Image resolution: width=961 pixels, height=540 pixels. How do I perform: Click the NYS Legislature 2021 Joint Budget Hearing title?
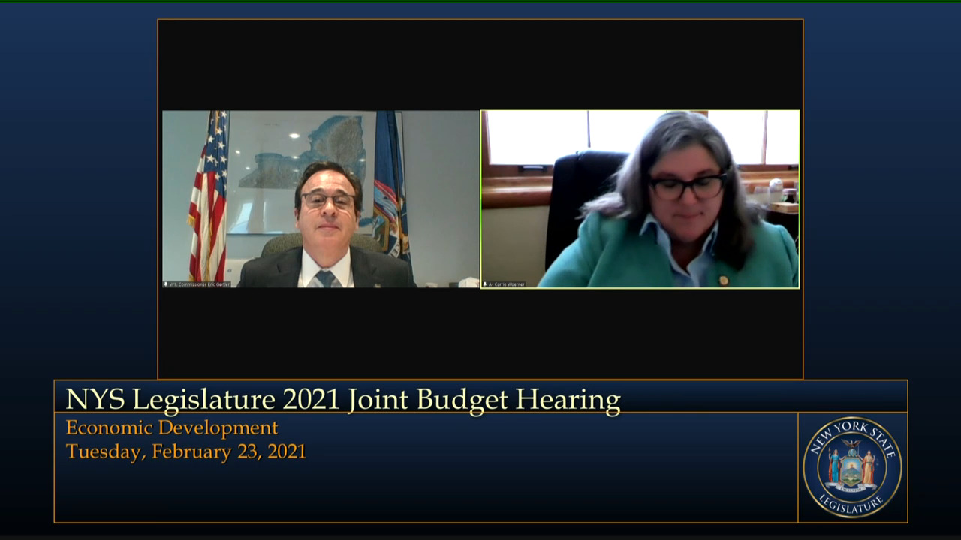[343, 400]
